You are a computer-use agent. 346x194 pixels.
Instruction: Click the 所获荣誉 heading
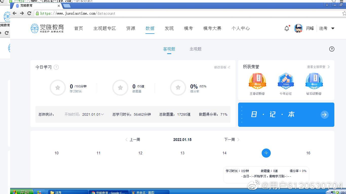point(251,67)
